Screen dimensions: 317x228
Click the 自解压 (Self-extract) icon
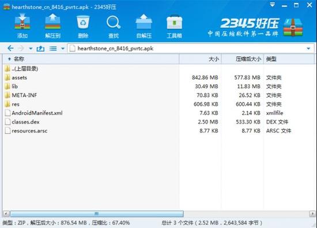coord(144,26)
